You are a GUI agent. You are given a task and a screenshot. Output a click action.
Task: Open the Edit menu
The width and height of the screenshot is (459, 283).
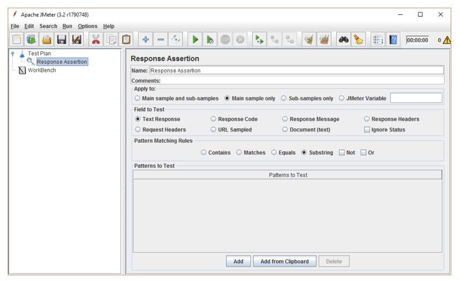[29, 26]
